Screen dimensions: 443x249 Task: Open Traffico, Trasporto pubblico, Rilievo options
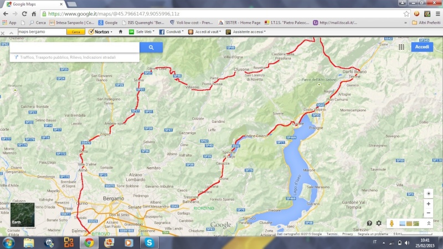coord(68,58)
